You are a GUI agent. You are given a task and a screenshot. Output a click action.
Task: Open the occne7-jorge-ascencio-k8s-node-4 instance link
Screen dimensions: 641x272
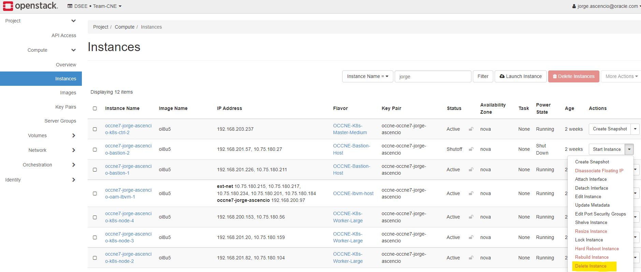tap(128, 217)
